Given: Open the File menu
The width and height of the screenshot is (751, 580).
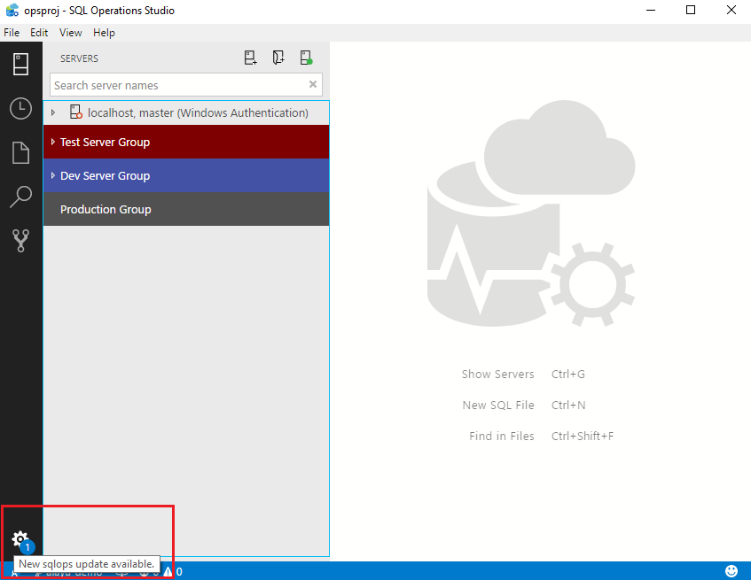Looking at the screenshot, I should coord(12,33).
